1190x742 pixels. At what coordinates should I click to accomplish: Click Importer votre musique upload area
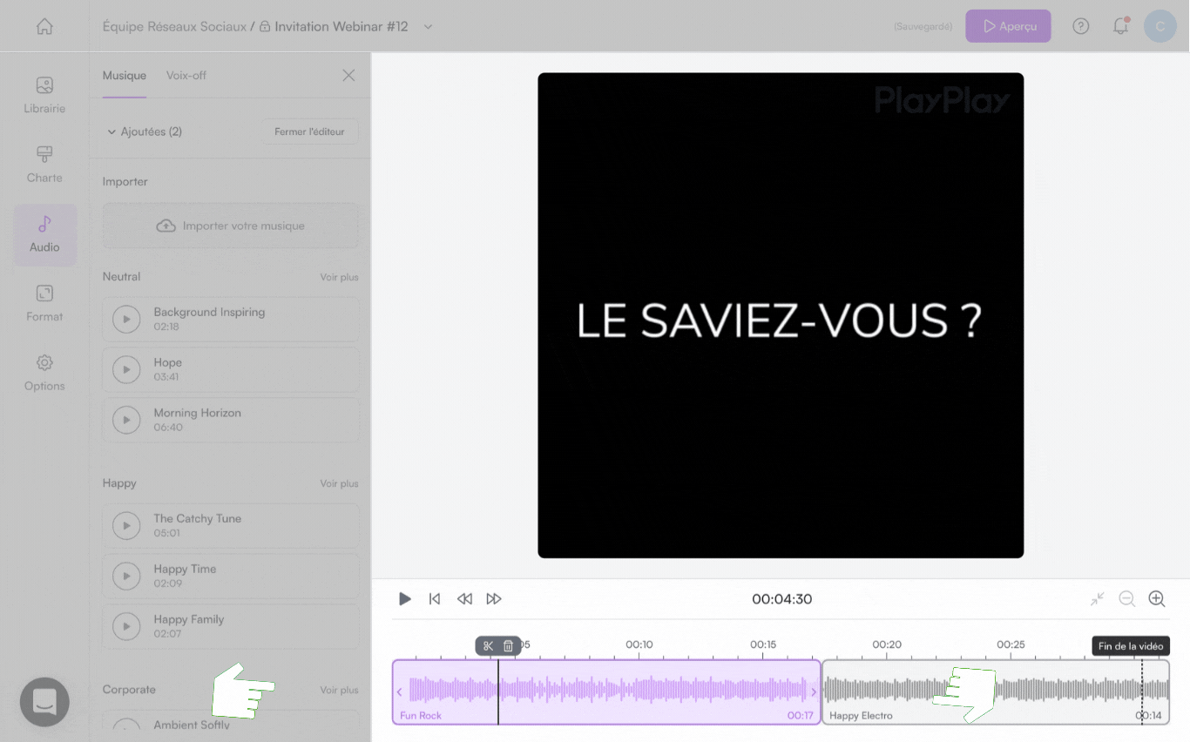coord(231,226)
